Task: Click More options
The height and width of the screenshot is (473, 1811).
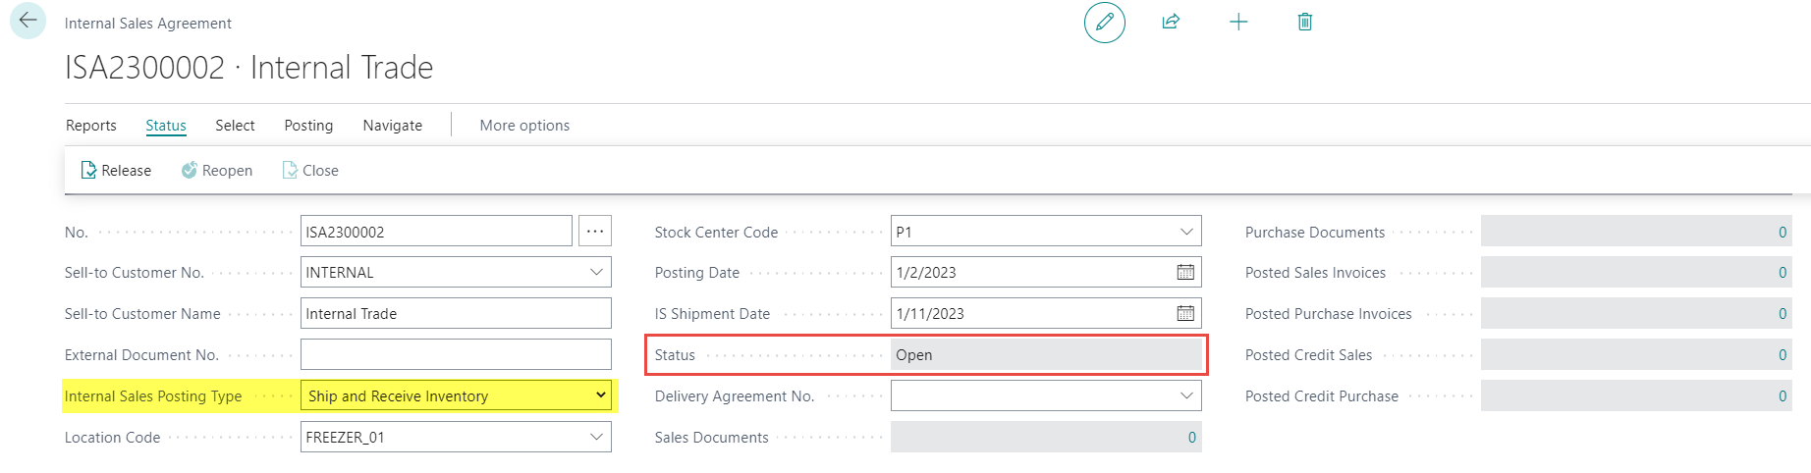Action: point(524,126)
